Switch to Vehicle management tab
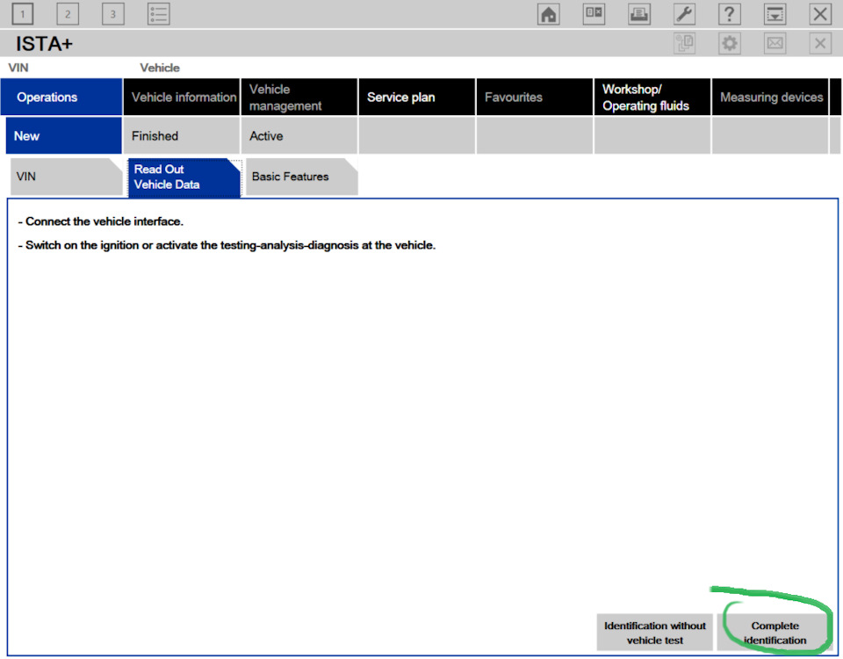The image size is (843, 659). tap(299, 97)
